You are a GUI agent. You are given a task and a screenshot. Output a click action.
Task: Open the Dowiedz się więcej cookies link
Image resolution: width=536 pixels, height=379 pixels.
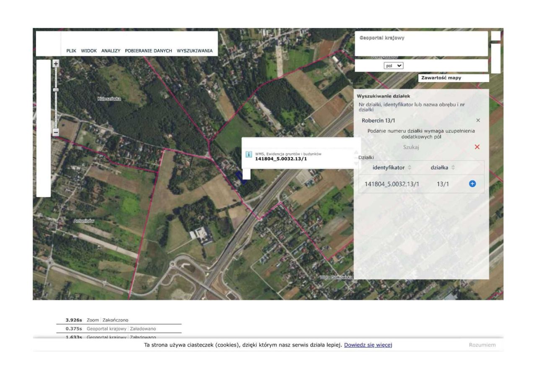pyautogui.click(x=368, y=345)
